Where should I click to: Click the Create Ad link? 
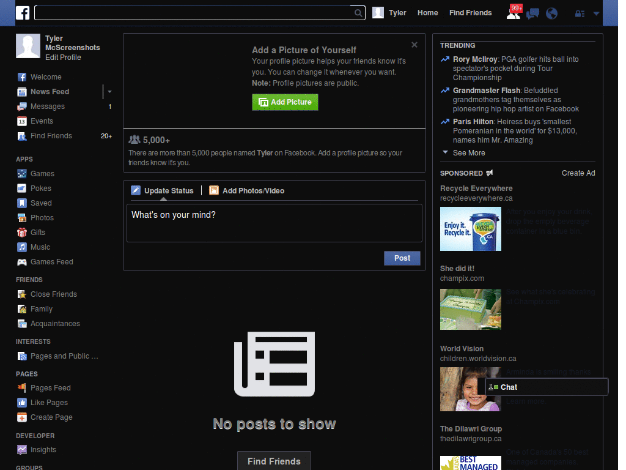578,173
